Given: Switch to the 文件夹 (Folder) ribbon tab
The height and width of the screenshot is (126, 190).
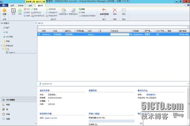Looking at the screenshot, I should point(21,5).
